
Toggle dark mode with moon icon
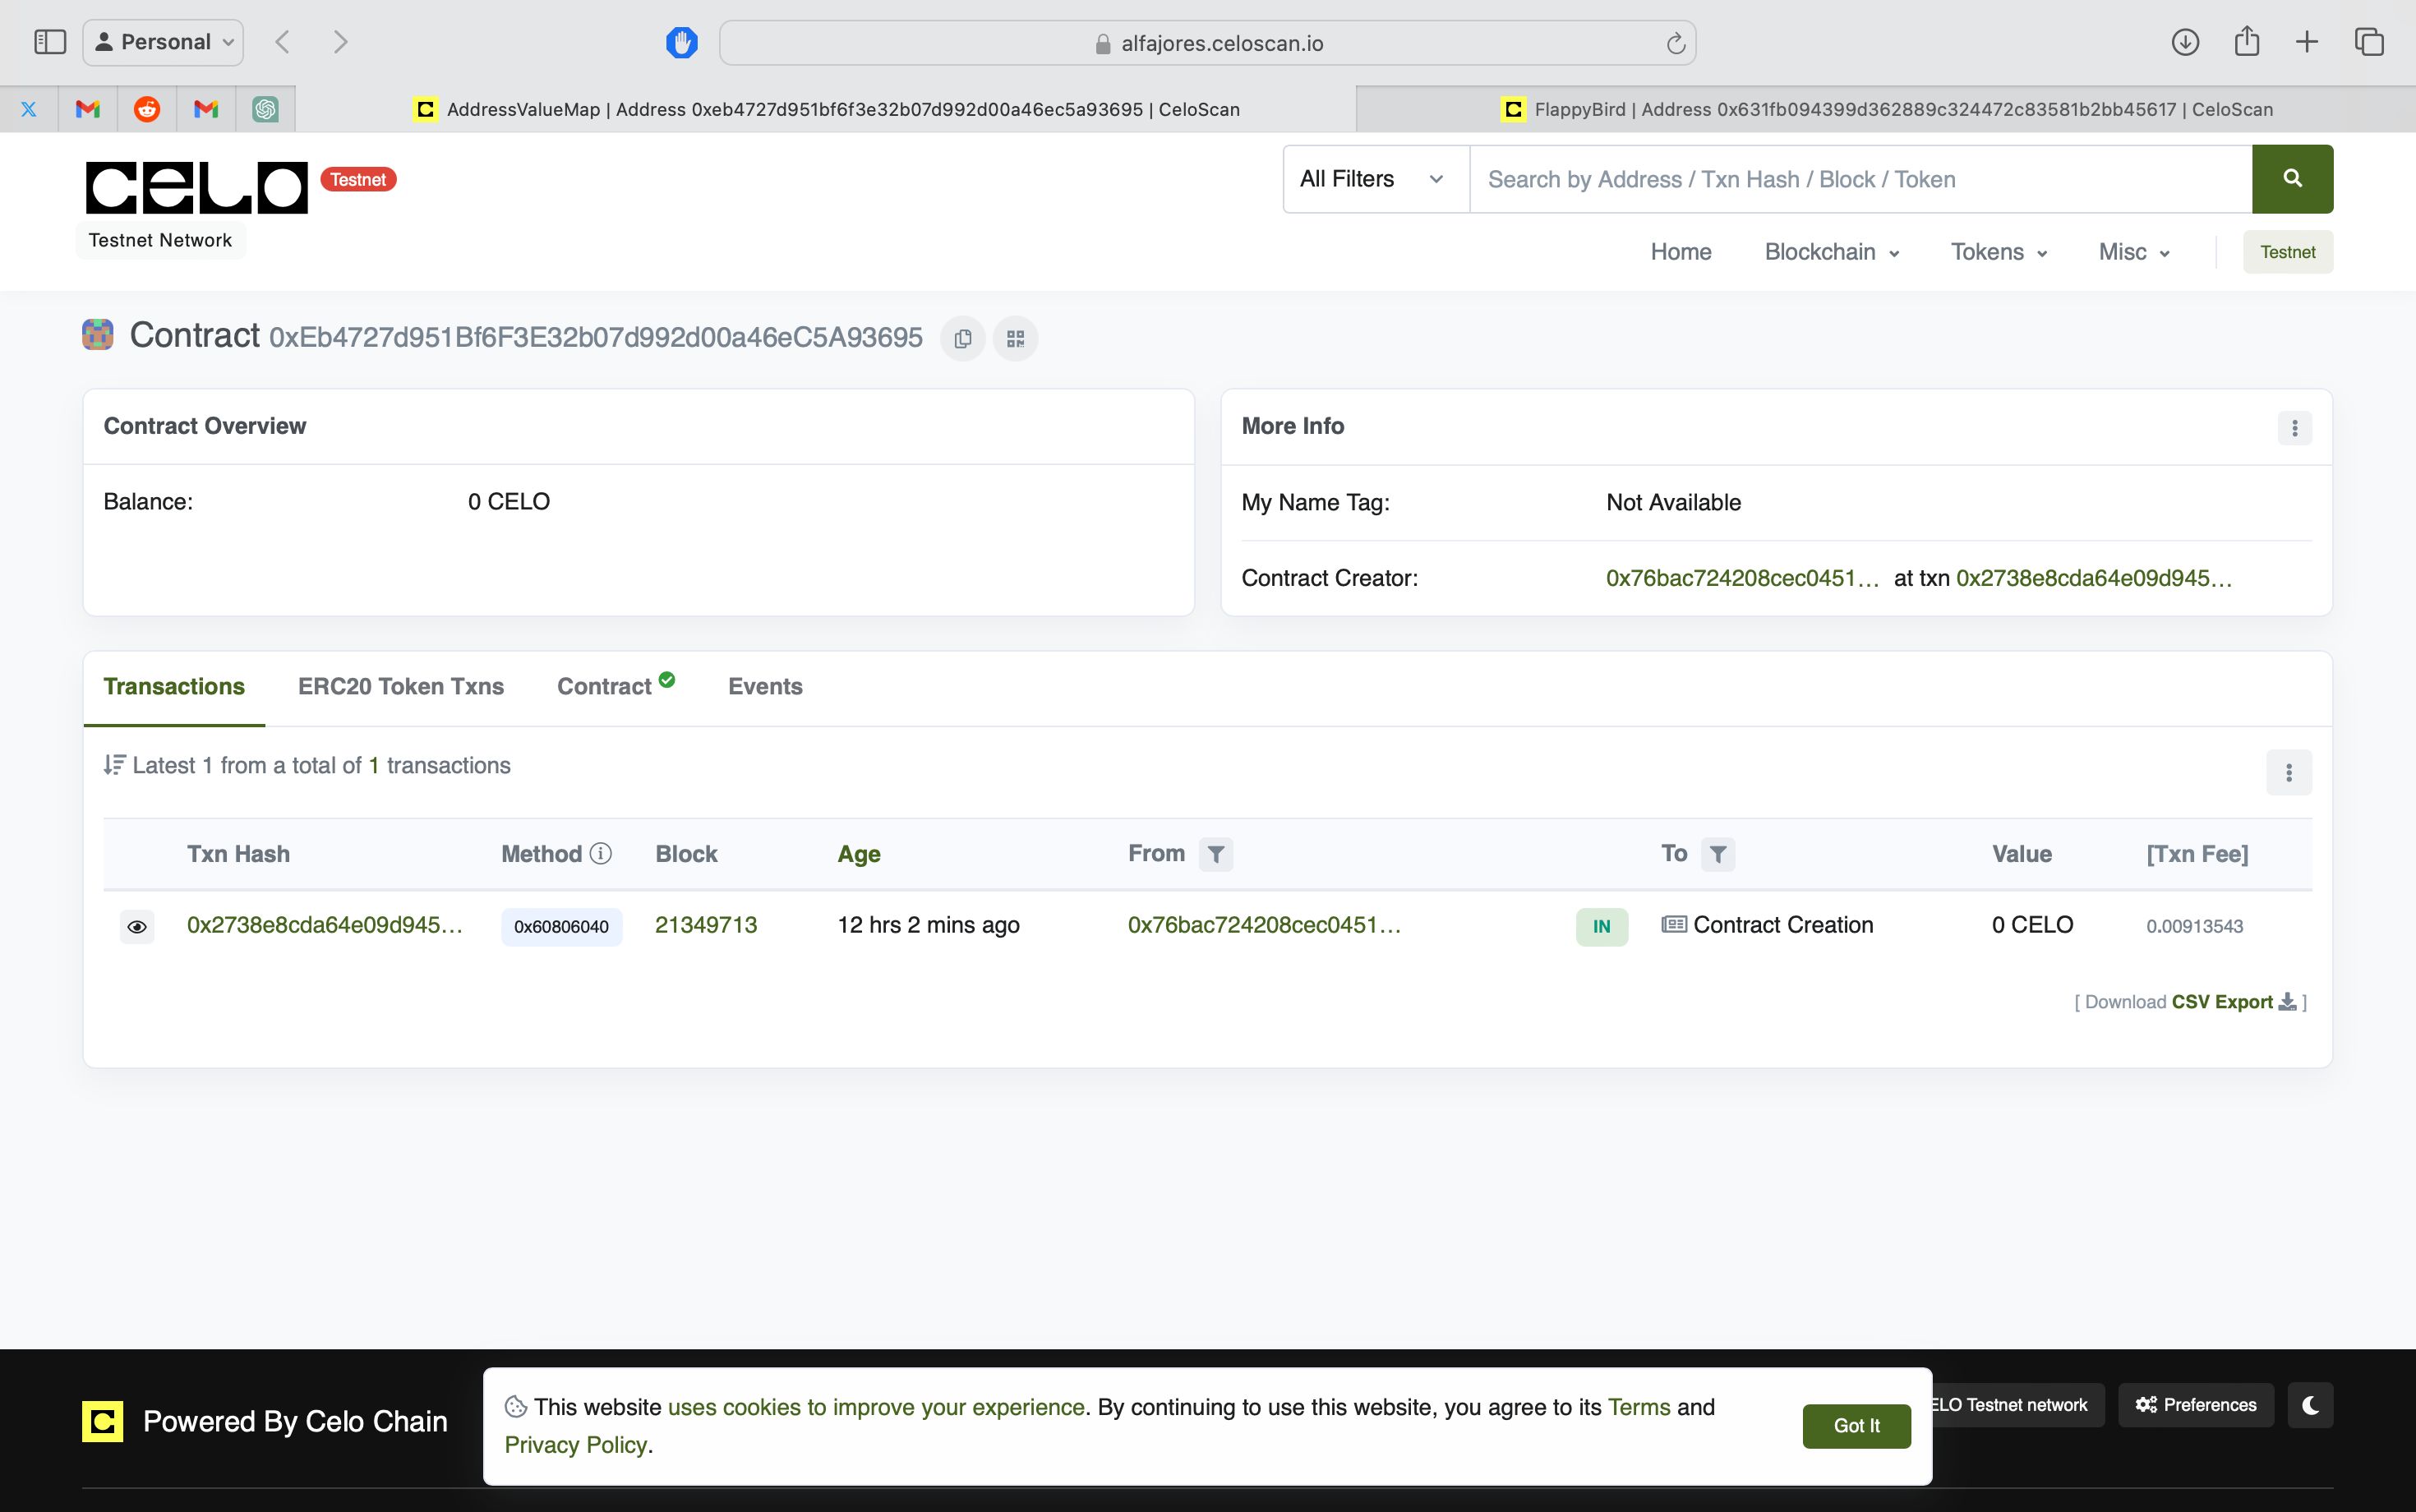2310,1405
